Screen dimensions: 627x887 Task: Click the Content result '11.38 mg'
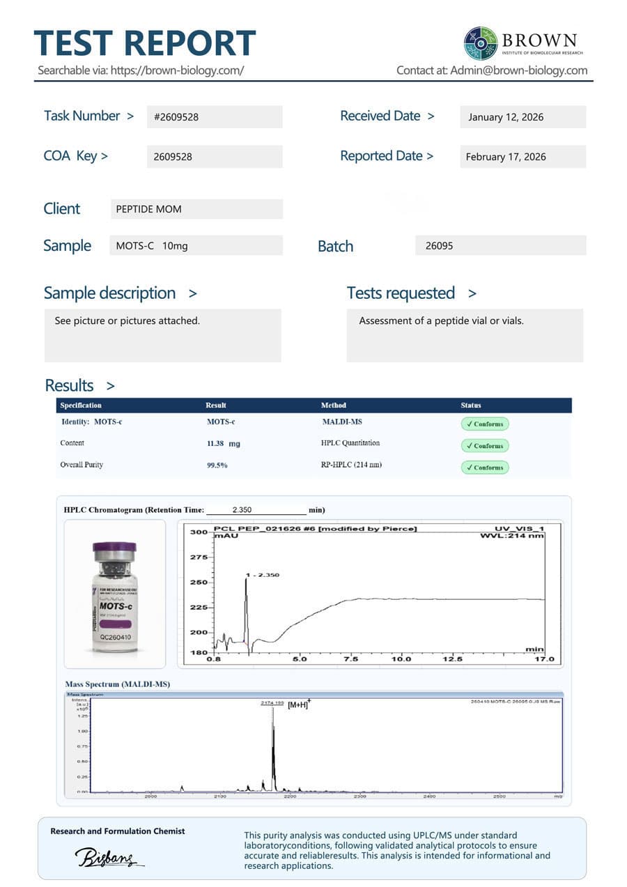click(224, 444)
